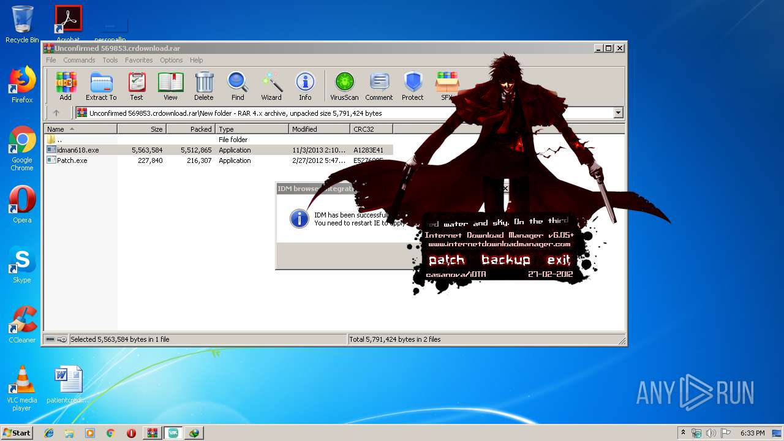Image resolution: width=784 pixels, height=441 pixels.
Task: Click the Extract To toolbar icon
Action: (101, 86)
